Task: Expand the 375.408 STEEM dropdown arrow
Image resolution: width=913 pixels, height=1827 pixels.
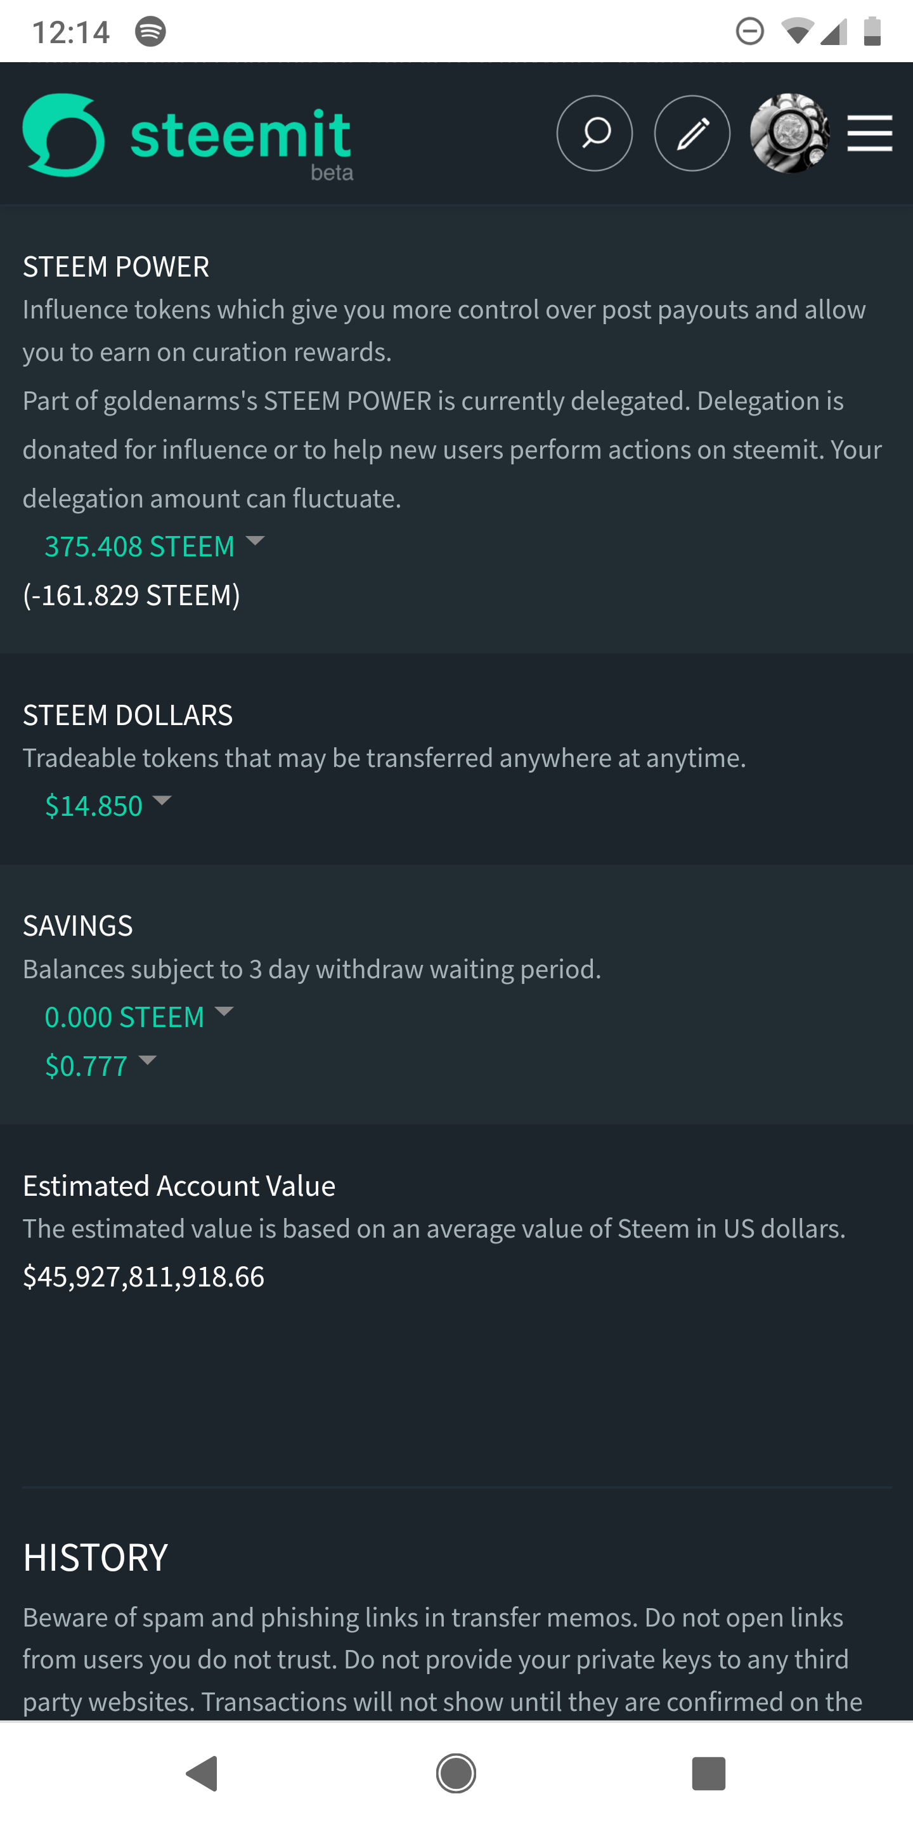Action: click(255, 541)
